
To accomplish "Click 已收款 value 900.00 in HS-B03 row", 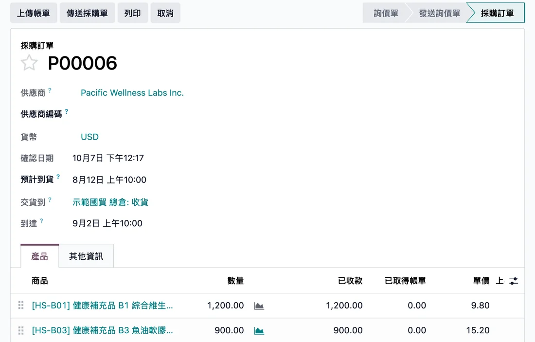I will (348, 330).
